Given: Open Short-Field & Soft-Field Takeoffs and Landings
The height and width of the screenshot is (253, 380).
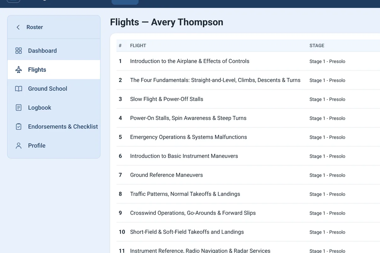Looking at the screenshot, I should pos(187,232).
